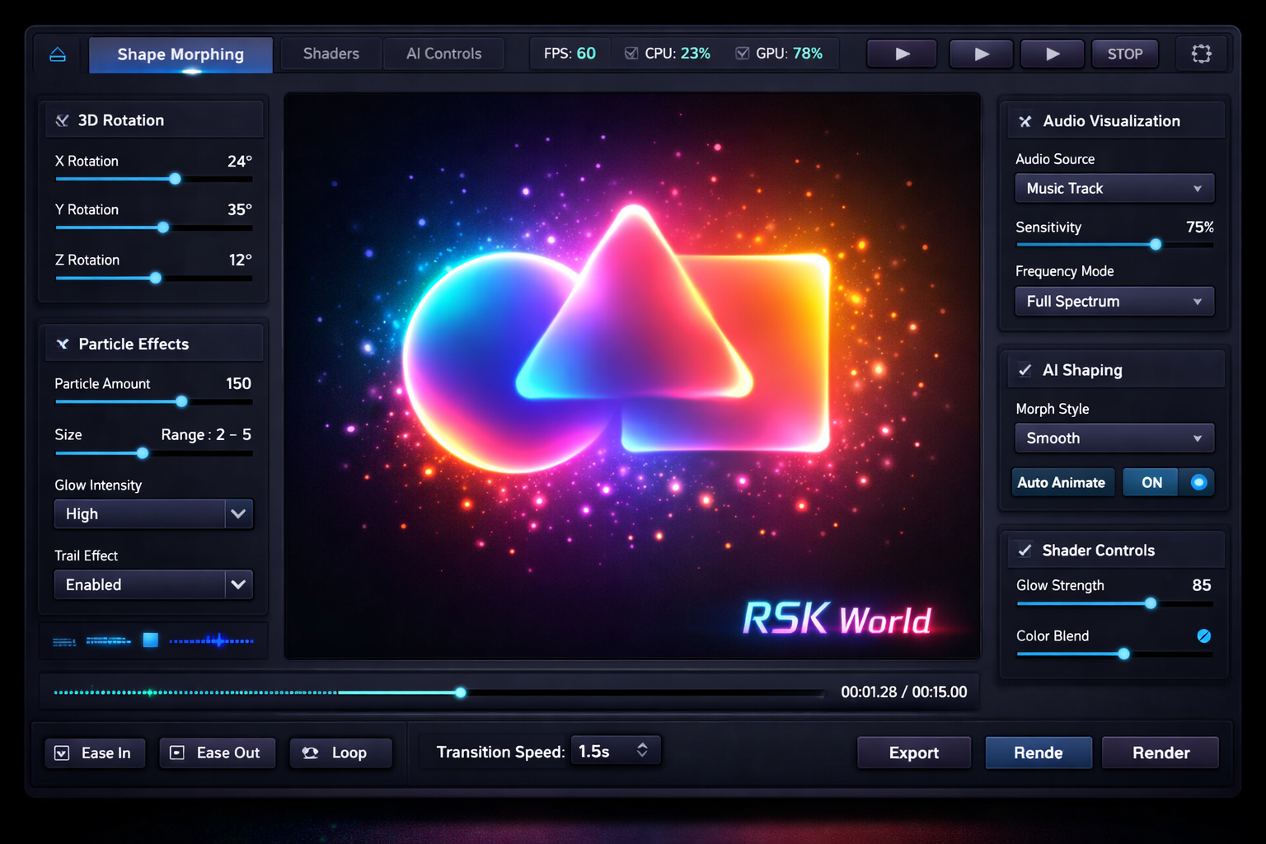Open the AI Controls tab
Viewport: 1266px width, 844px height.
[x=443, y=54]
